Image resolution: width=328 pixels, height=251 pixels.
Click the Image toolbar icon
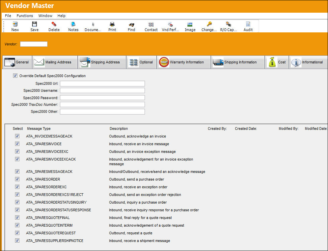(190, 24)
